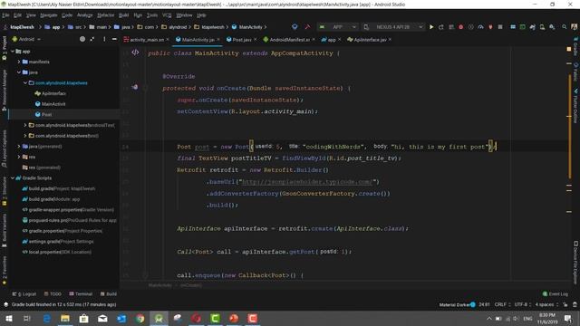Toggle Build Variants side tab
The image size is (580, 326).
[5, 230]
